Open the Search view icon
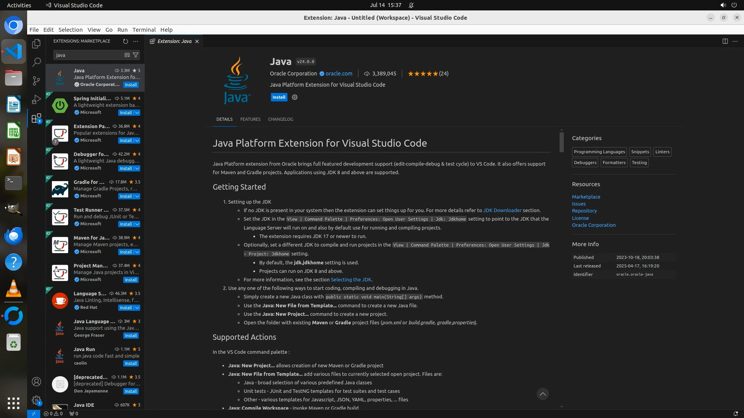The height and width of the screenshot is (418, 744). coord(36,62)
